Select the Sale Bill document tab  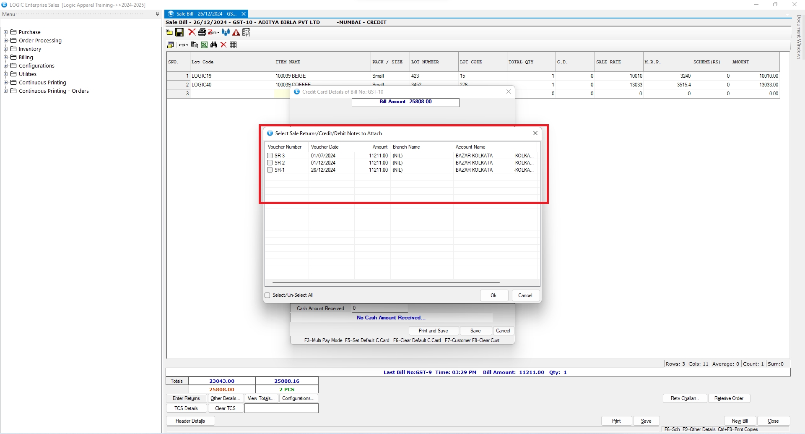(x=206, y=14)
